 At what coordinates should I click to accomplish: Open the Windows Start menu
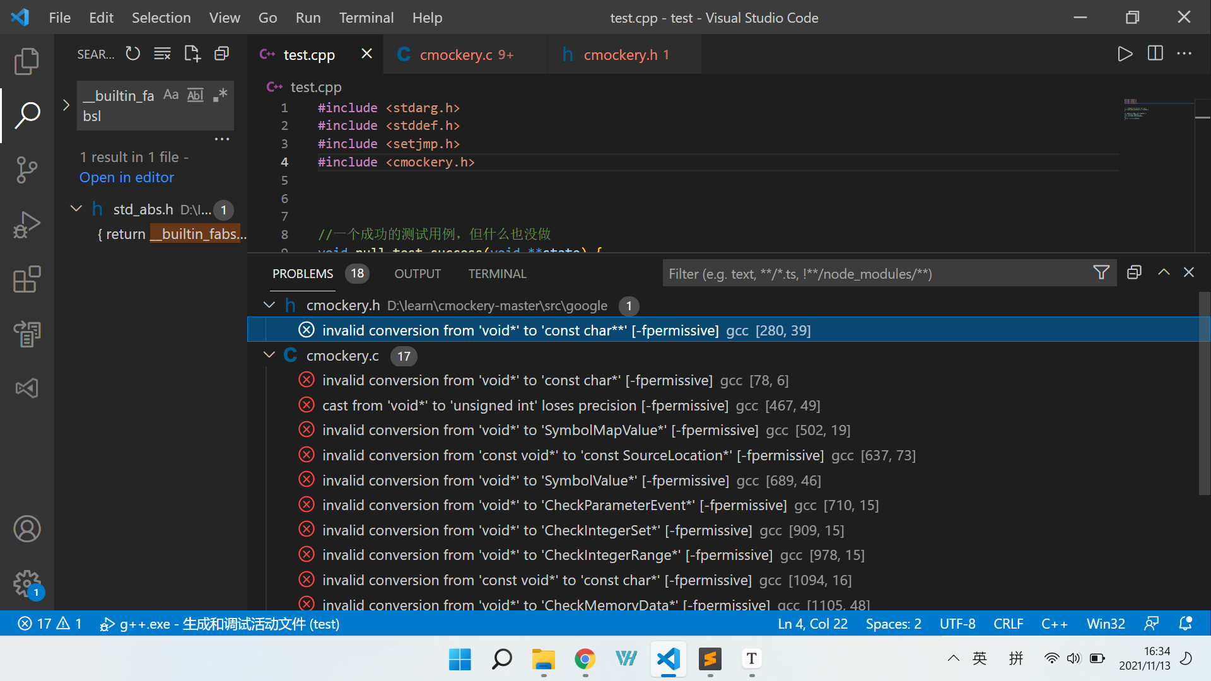click(x=460, y=659)
